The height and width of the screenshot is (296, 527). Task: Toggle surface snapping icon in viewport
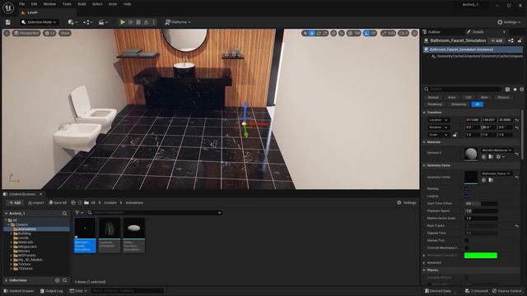342,33
